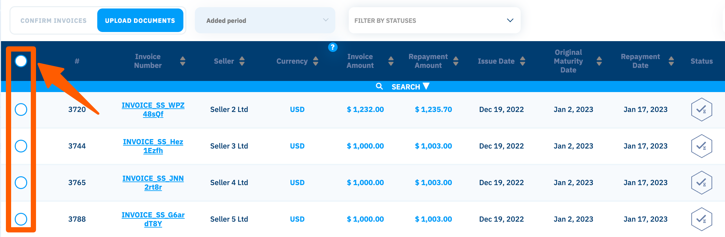
Task: Click maturity date of invoice 3720
Action: pos(573,109)
